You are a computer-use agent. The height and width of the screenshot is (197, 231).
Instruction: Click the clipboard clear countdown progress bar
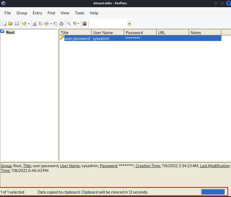click(213, 192)
